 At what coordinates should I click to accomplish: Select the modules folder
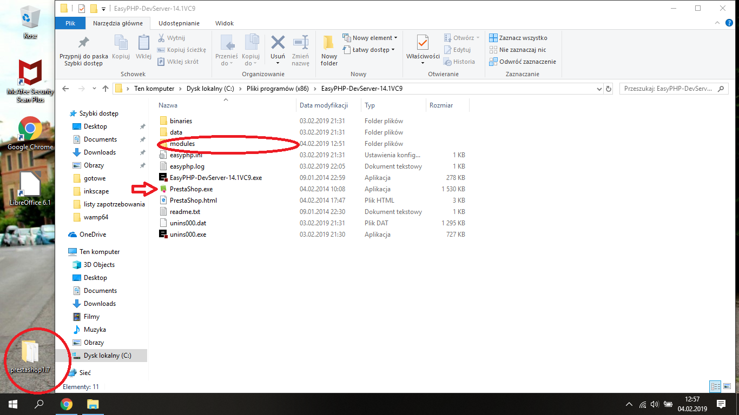point(177,144)
